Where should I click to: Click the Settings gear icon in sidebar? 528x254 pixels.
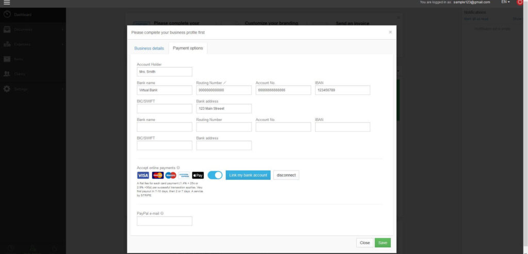coord(7,89)
